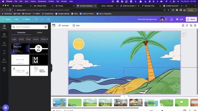The width and height of the screenshot is (198, 111).
Task: Select the page 1 beach thumbnail
Action: tap(59, 102)
